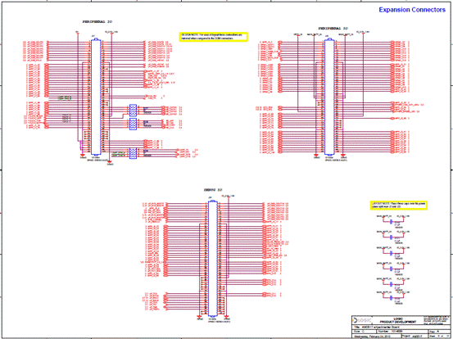Click the LOGIC PRODUCT DEVELOPMENT title block text

point(398,320)
